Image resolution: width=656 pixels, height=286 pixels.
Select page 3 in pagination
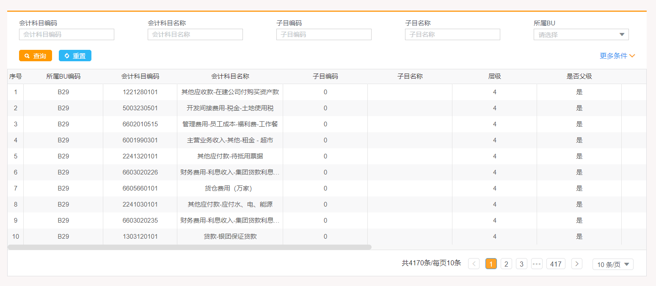[x=521, y=264]
